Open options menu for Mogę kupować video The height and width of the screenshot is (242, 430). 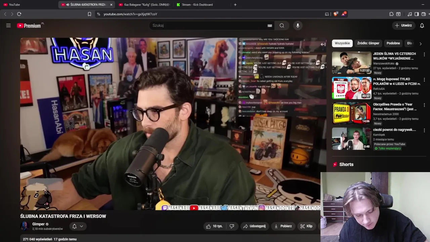pyautogui.click(x=424, y=80)
